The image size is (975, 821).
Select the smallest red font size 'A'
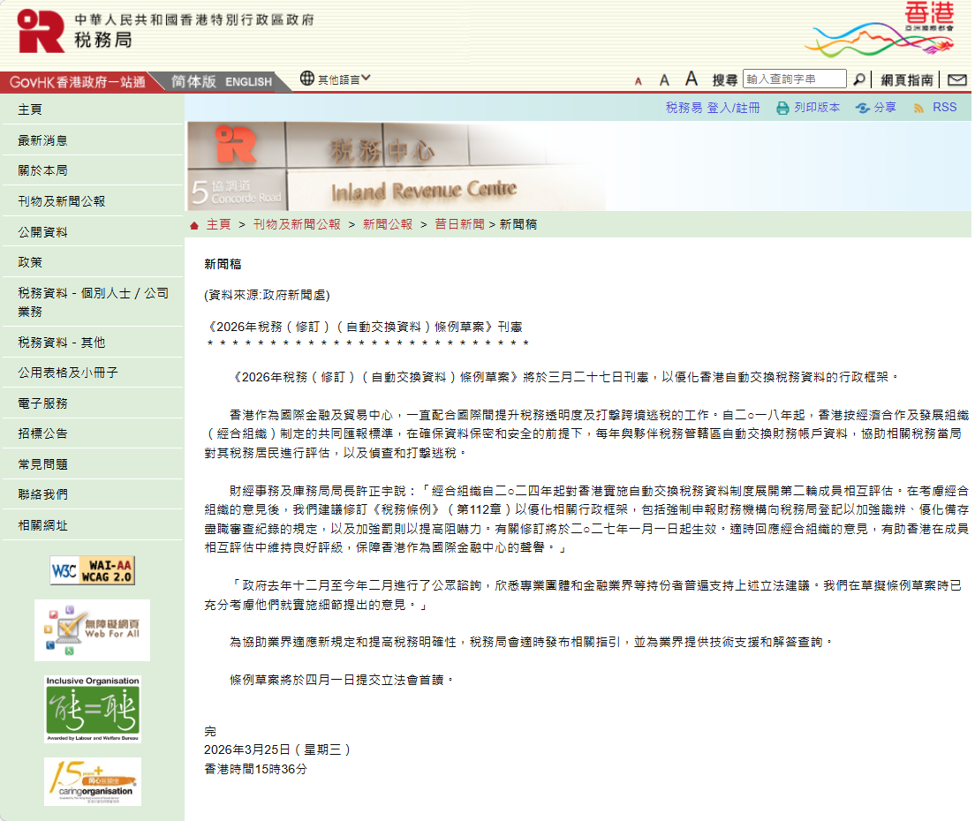(x=638, y=79)
